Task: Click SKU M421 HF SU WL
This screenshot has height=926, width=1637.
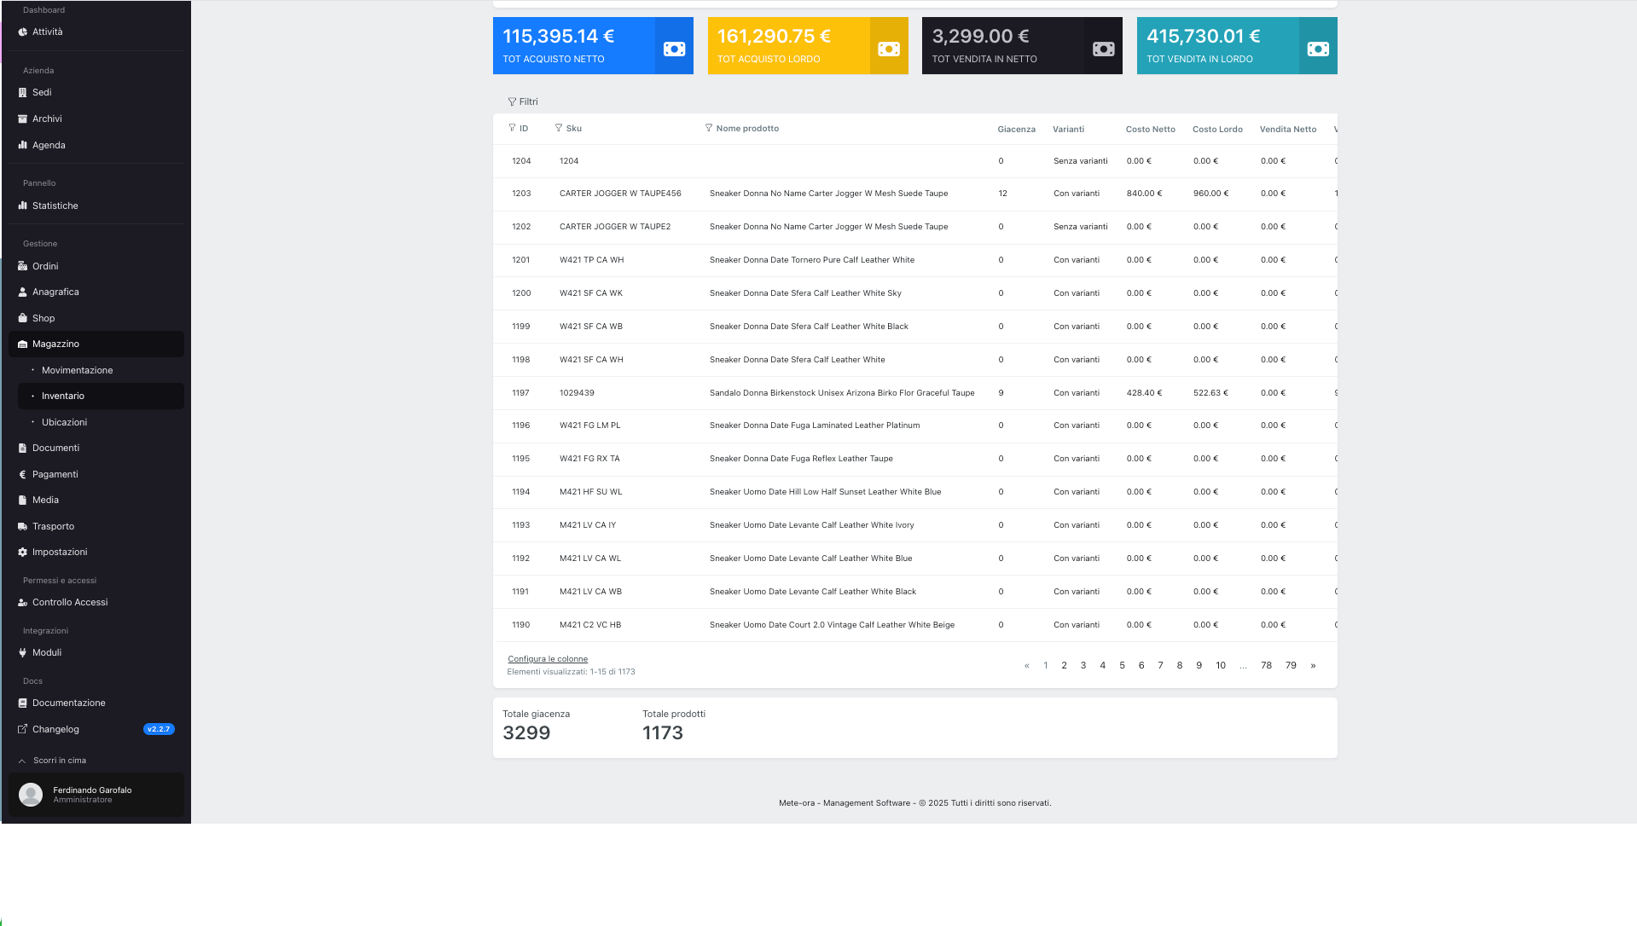Action: [x=591, y=492]
